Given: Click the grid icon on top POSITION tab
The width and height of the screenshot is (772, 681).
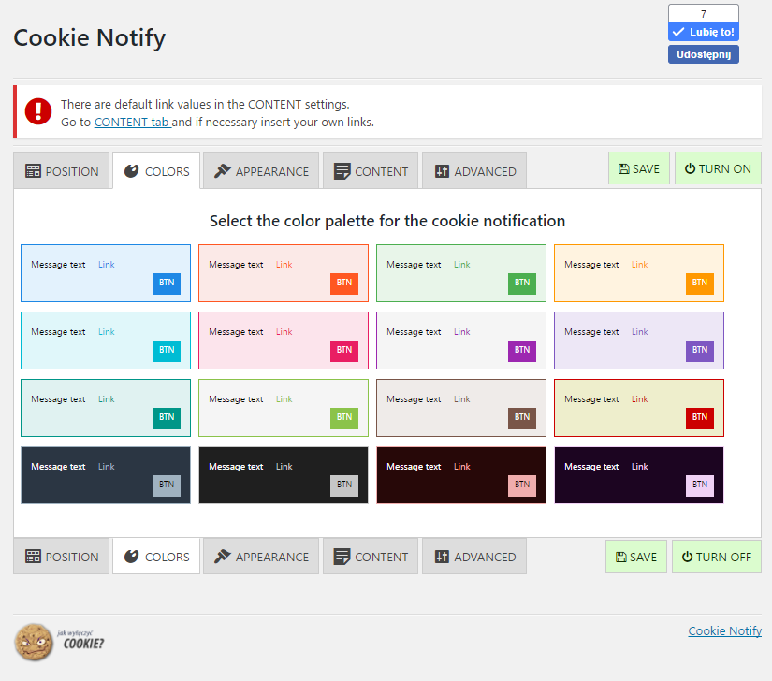Looking at the screenshot, I should (x=33, y=171).
